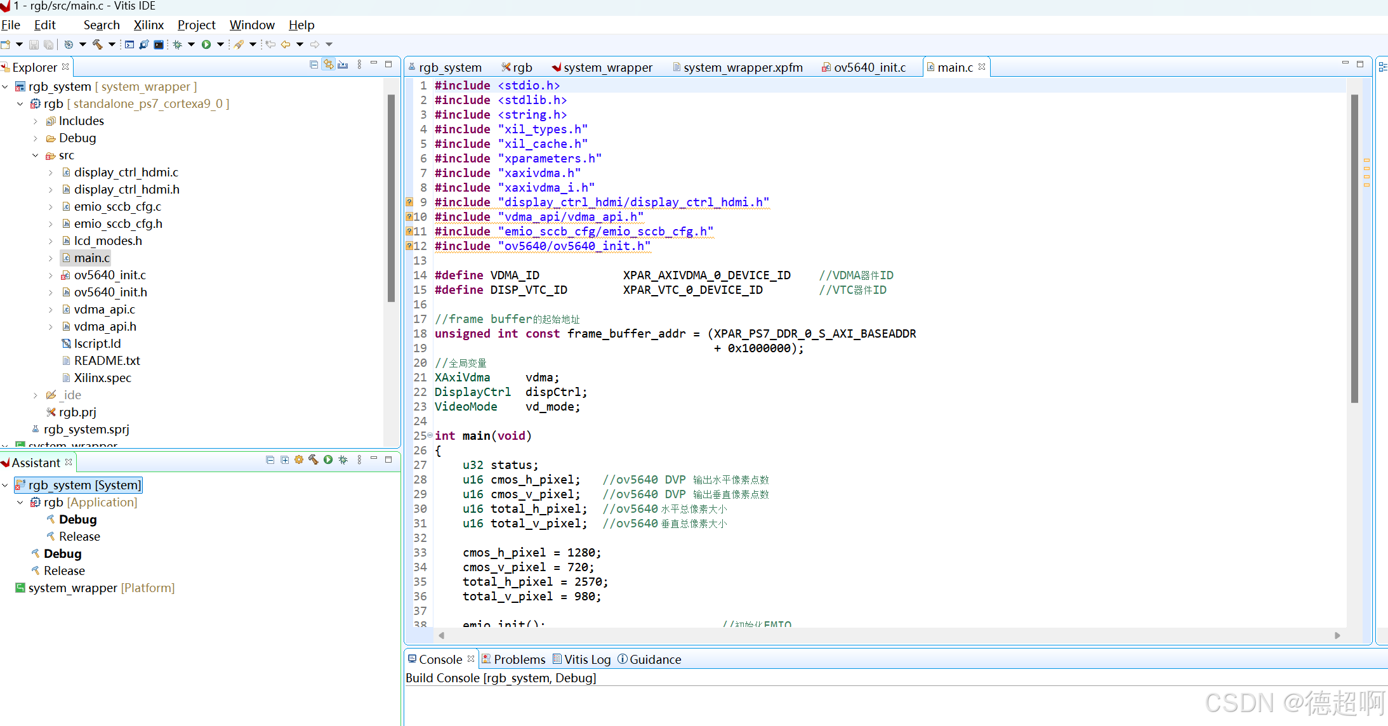This screenshot has height=726, width=1388.
Task: Click the Debug bug icon in main toolbar
Action: tap(178, 44)
